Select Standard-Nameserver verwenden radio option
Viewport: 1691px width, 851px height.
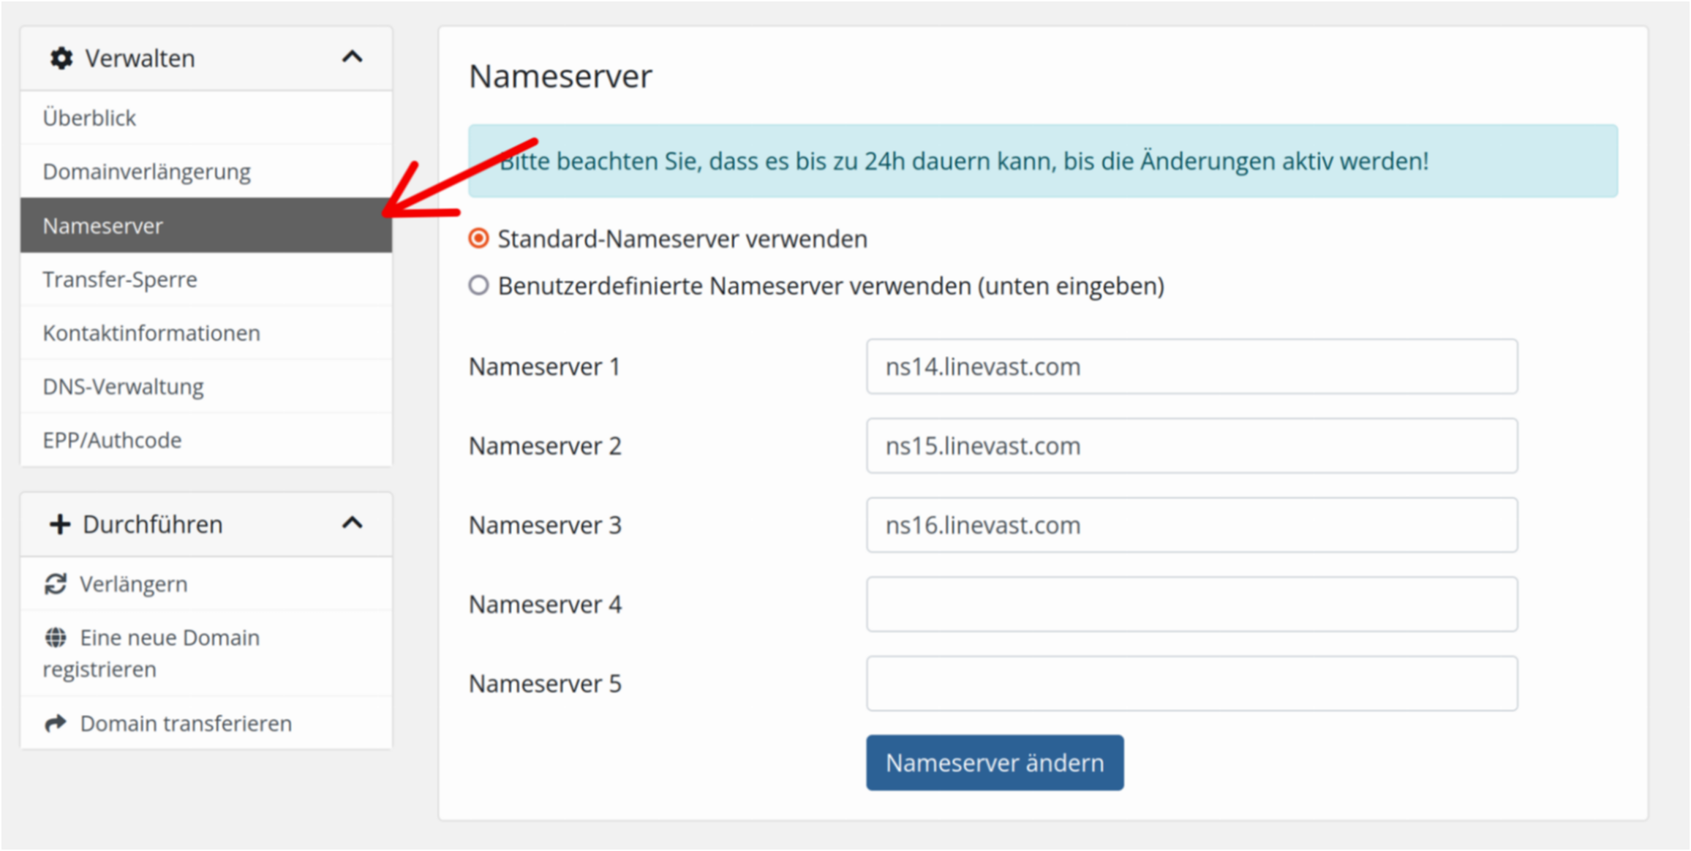478,238
